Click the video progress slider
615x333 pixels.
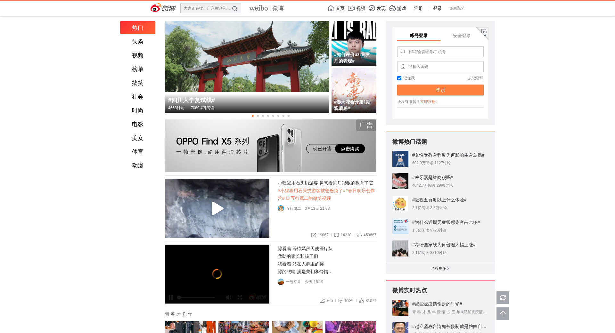pyautogui.click(x=196, y=297)
